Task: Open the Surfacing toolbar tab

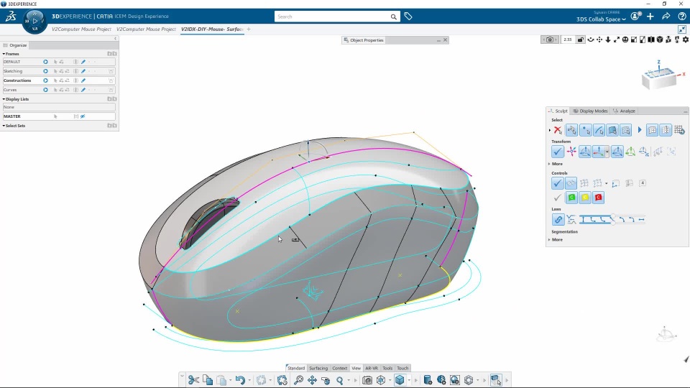Action: (x=318, y=368)
